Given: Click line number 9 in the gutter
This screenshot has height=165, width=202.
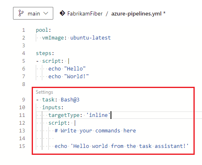Looking at the screenshot, I should [x=24, y=100].
